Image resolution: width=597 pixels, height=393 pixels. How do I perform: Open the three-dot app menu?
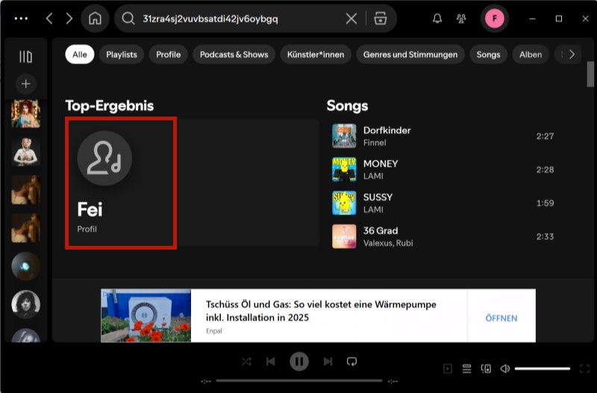(x=22, y=19)
